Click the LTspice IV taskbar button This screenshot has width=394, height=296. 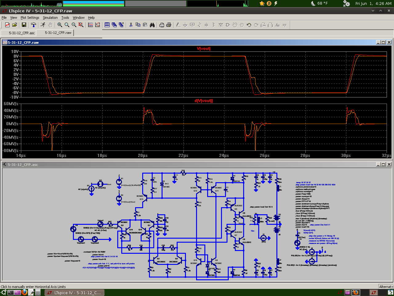(x=75, y=293)
